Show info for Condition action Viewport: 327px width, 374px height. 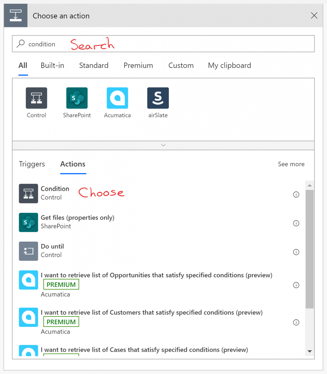click(296, 194)
